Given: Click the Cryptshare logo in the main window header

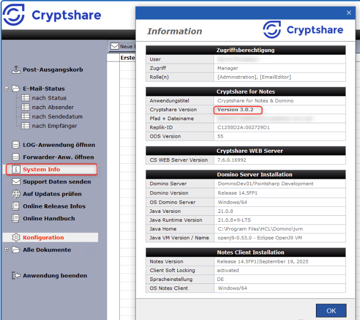Looking at the screenshot, I should (x=52, y=15).
